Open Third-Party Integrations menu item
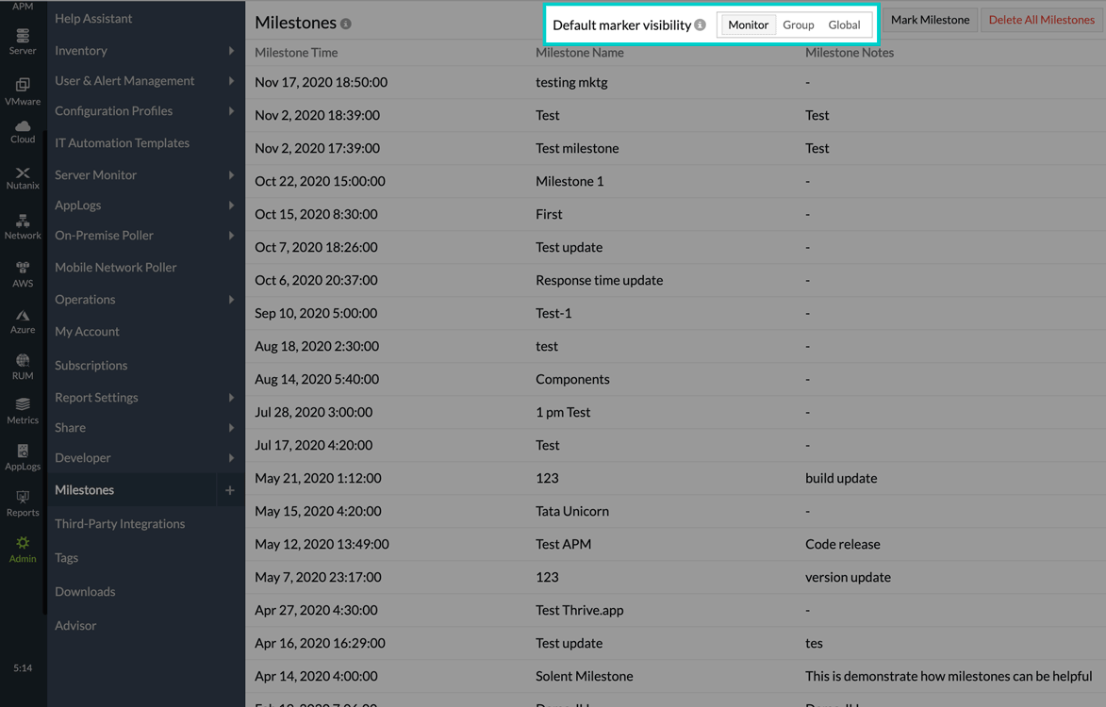 [120, 524]
